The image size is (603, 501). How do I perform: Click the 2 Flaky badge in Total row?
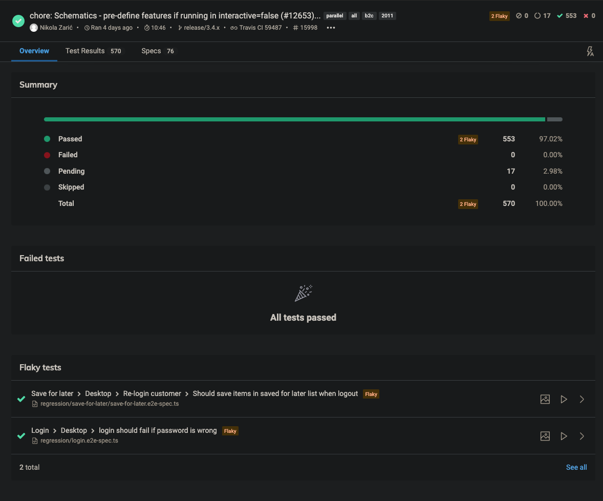[468, 204]
